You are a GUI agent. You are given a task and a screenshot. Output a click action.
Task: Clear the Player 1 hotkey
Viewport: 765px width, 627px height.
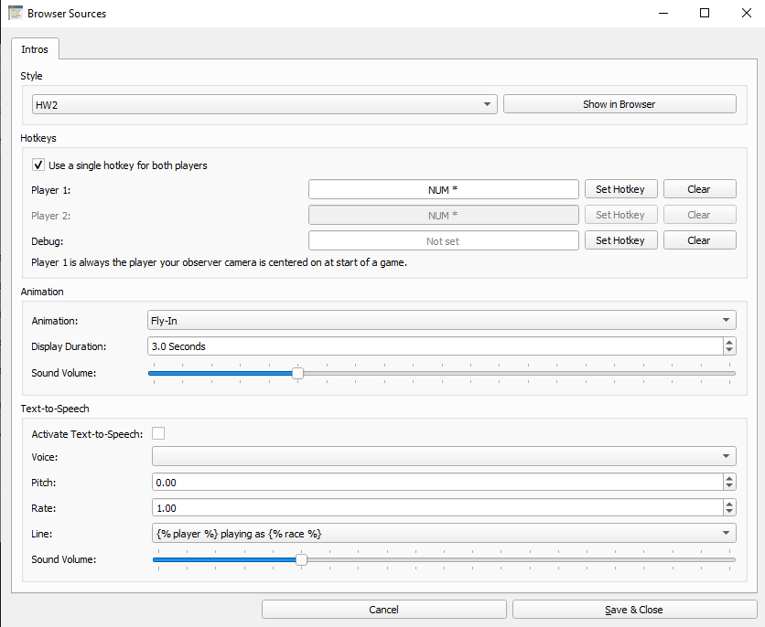pyautogui.click(x=699, y=188)
